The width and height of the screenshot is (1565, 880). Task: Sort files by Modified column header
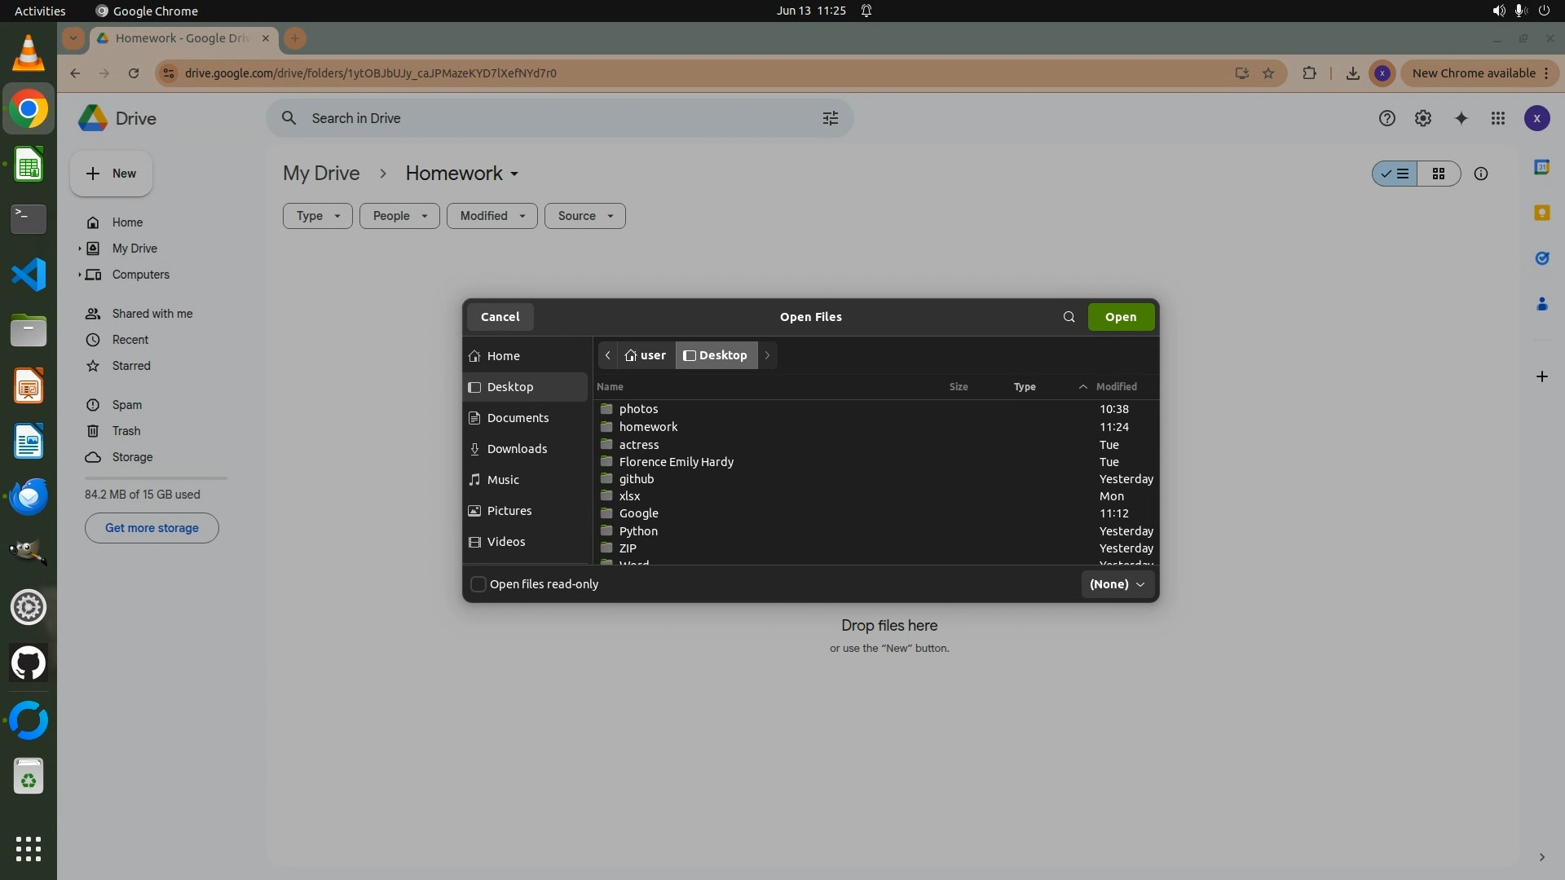[1115, 386]
